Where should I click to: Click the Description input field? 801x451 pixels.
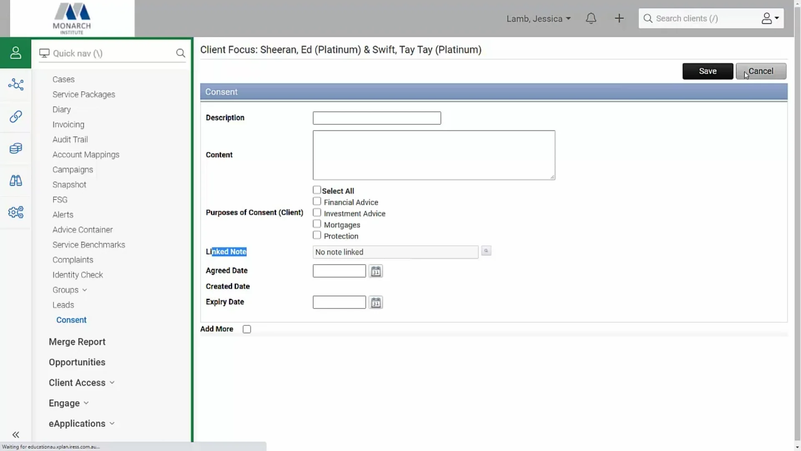point(377,118)
